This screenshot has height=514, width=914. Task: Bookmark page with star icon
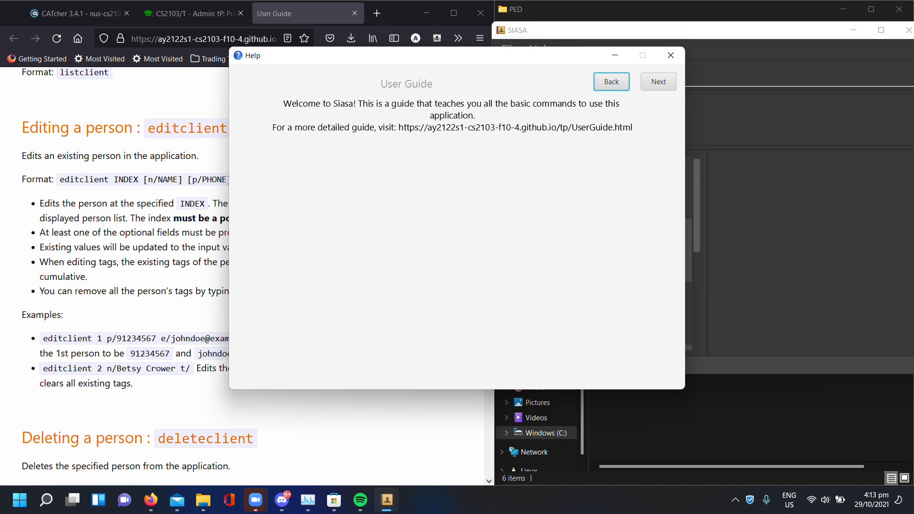point(304,39)
